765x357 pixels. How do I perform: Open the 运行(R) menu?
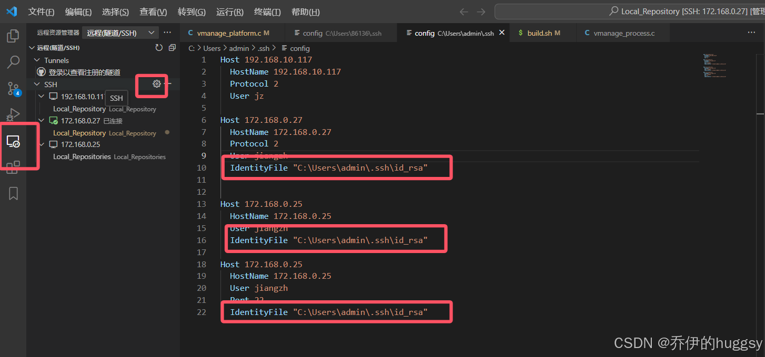point(230,12)
